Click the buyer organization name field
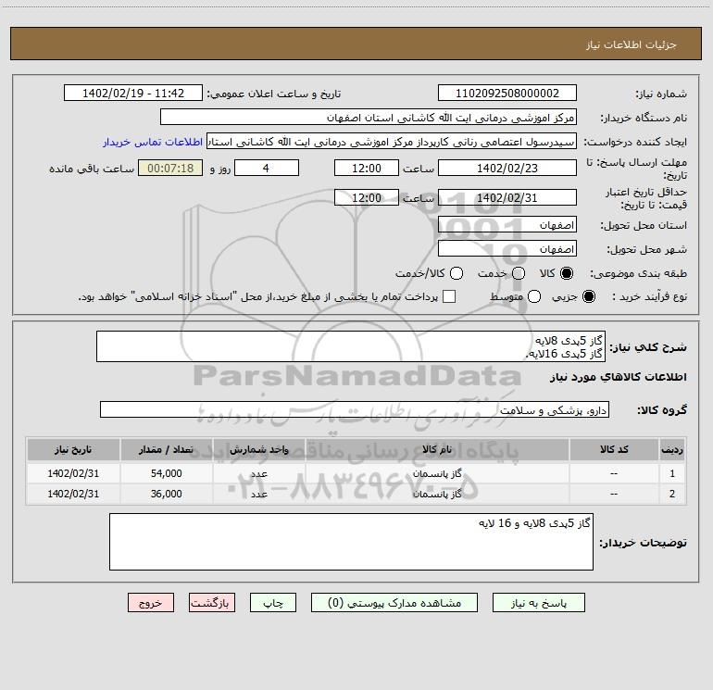713x690 pixels. point(369,118)
